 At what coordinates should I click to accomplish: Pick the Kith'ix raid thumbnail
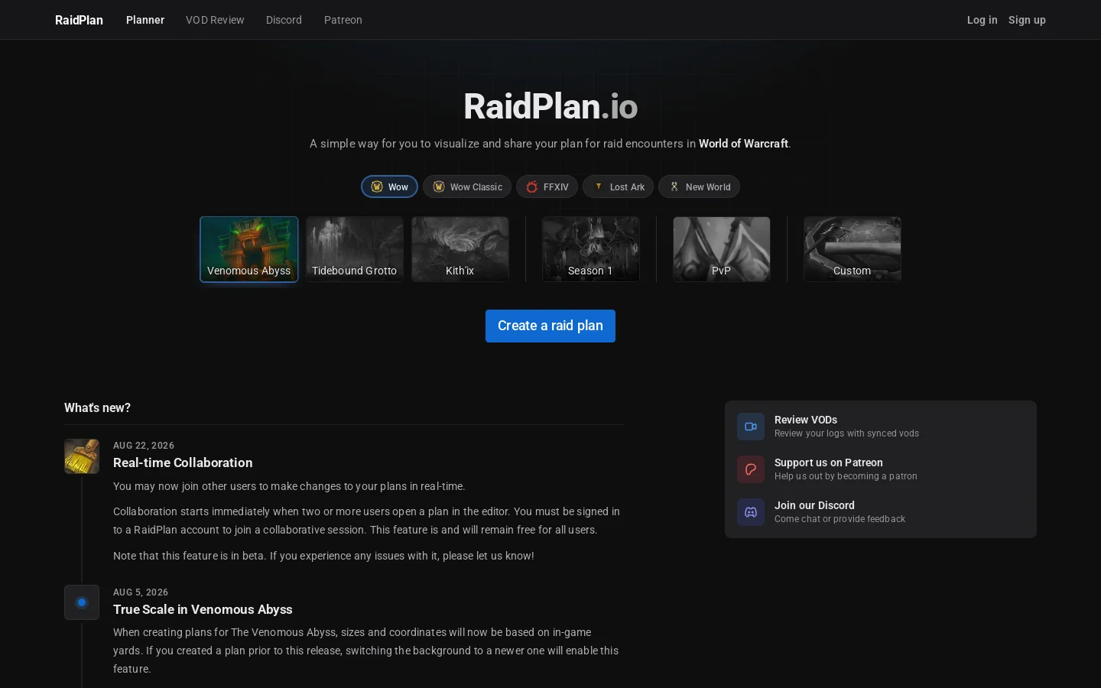(x=460, y=249)
